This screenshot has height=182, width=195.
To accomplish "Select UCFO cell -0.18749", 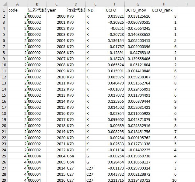I will pyautogui.click(x=115, y=59).
